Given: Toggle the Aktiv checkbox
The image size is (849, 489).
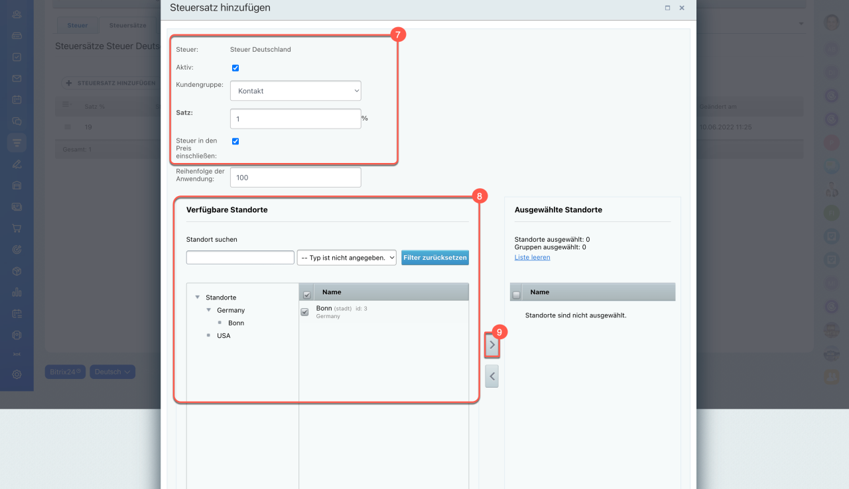Looking at the screenshot, I should 235,68.
